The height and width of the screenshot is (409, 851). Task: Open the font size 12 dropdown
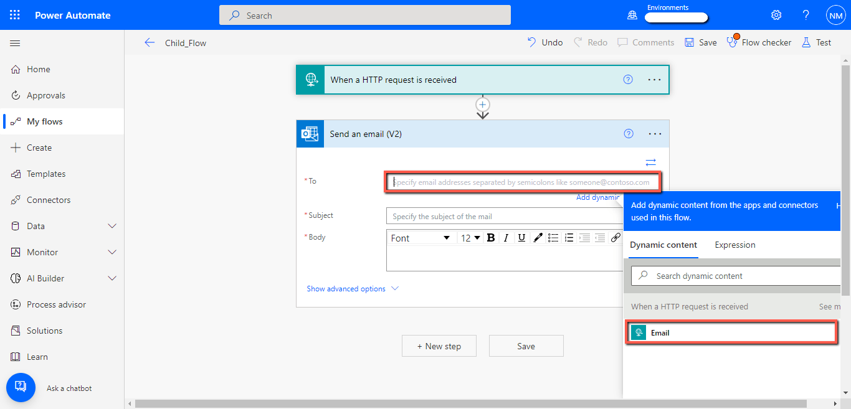click(470, 238)
